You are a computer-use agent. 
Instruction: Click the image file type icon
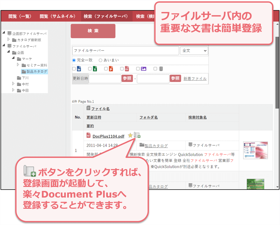(x=144, y=68)
